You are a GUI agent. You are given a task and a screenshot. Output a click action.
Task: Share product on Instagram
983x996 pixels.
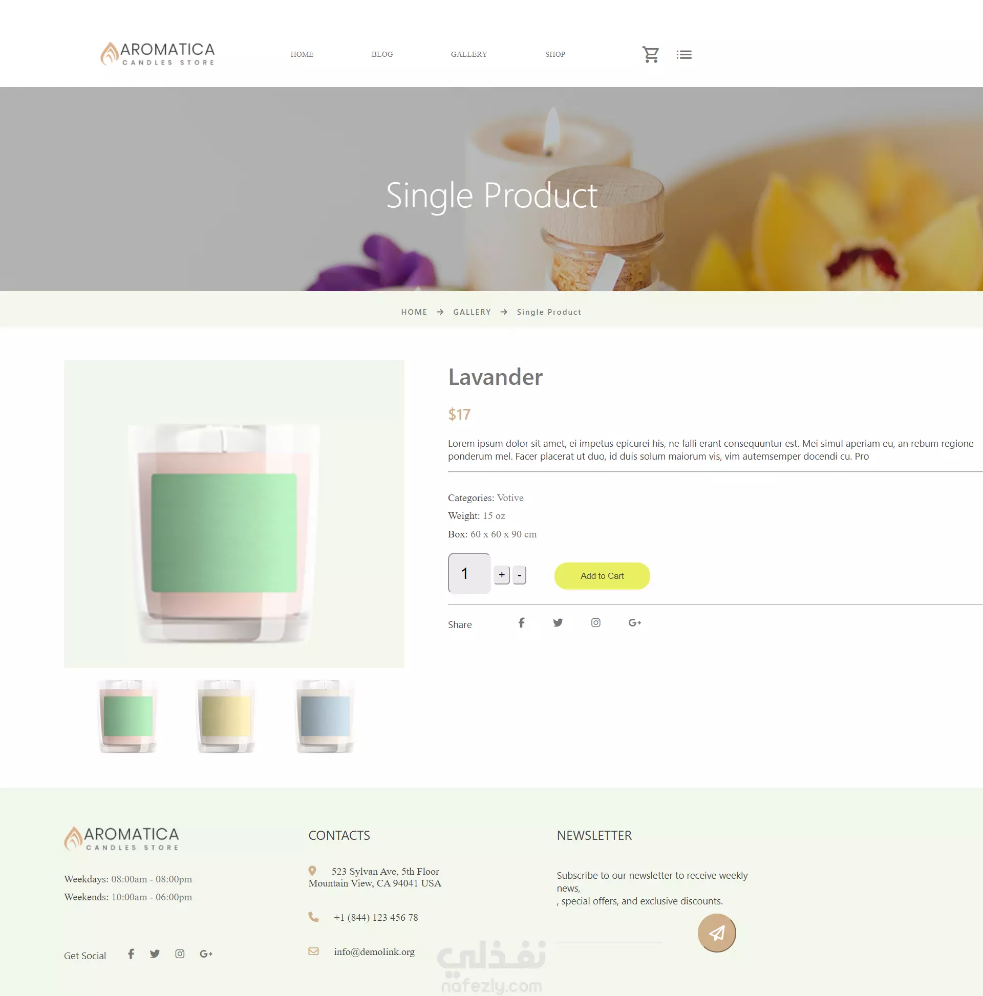[595, 623]
